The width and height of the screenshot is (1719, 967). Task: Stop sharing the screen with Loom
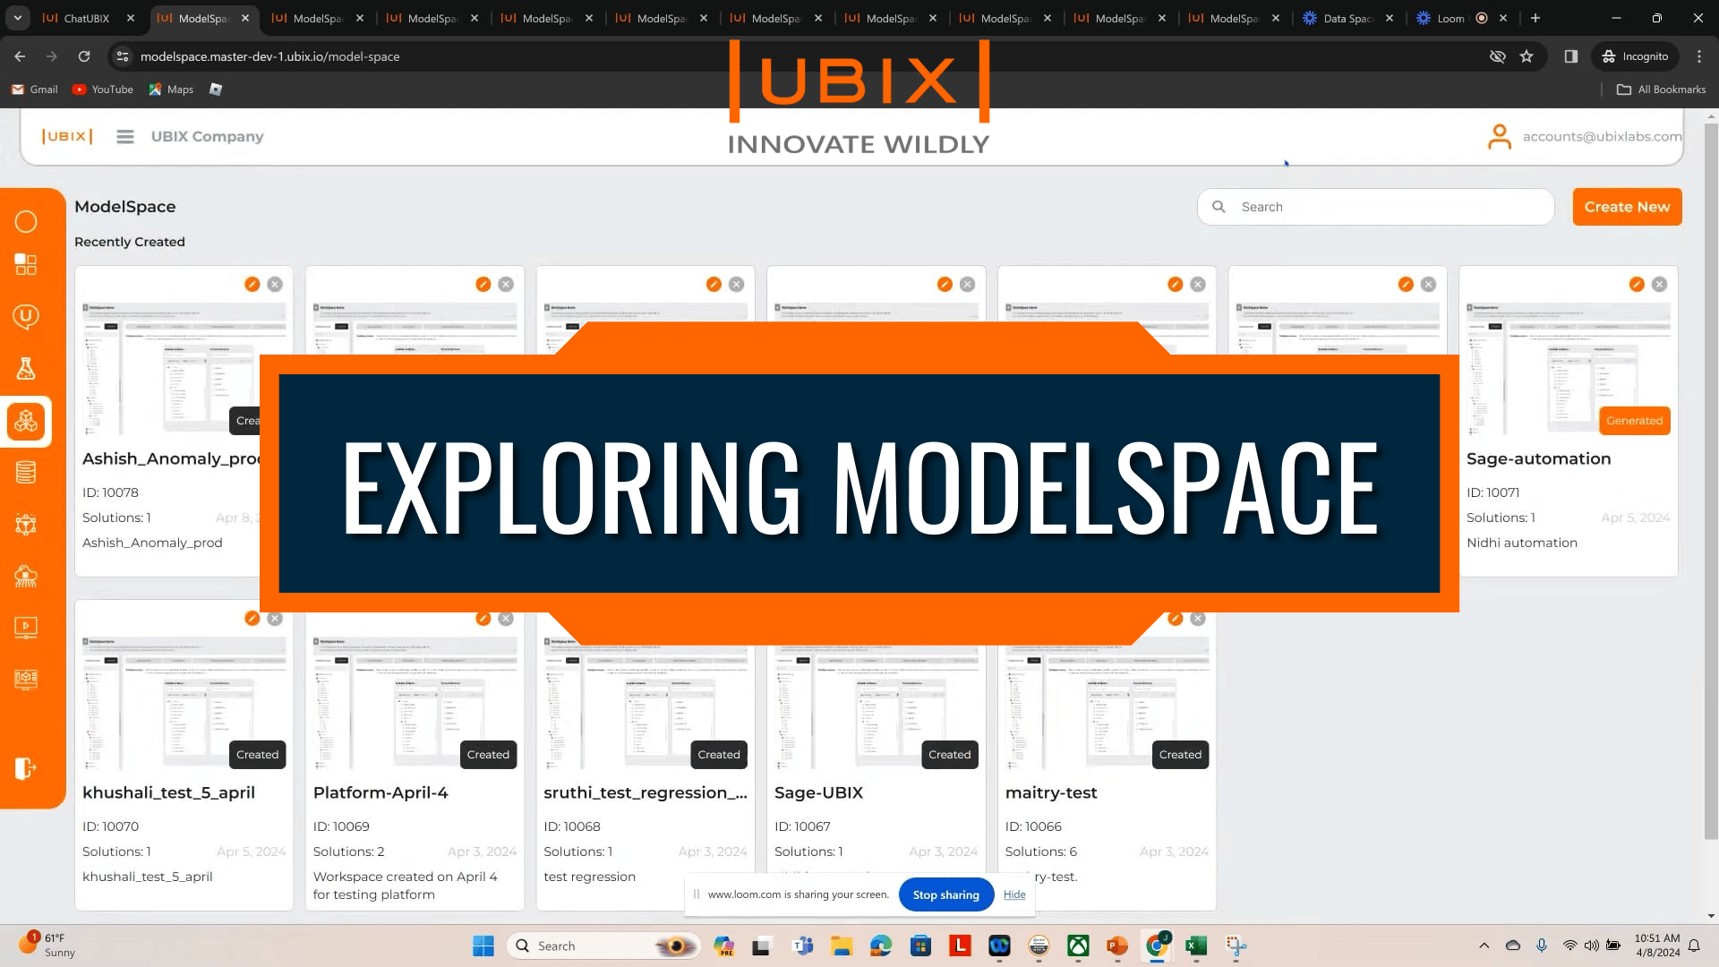[945, 894]
